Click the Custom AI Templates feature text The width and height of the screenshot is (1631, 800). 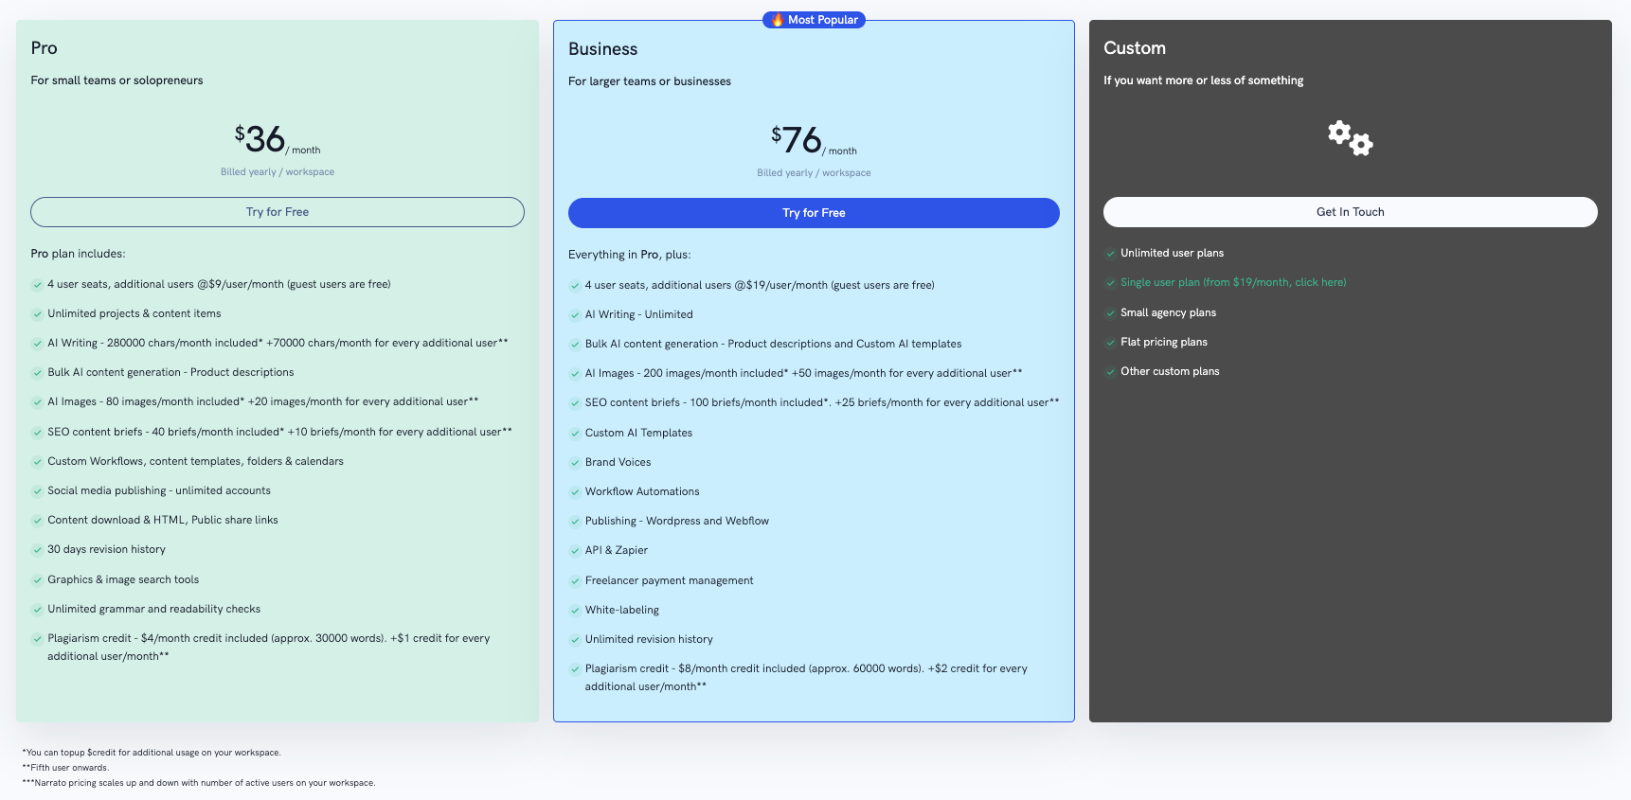tap(638, 433)
